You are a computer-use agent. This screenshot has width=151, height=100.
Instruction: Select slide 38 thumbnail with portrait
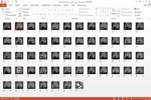pyautogui.click(x=19, y=70)
